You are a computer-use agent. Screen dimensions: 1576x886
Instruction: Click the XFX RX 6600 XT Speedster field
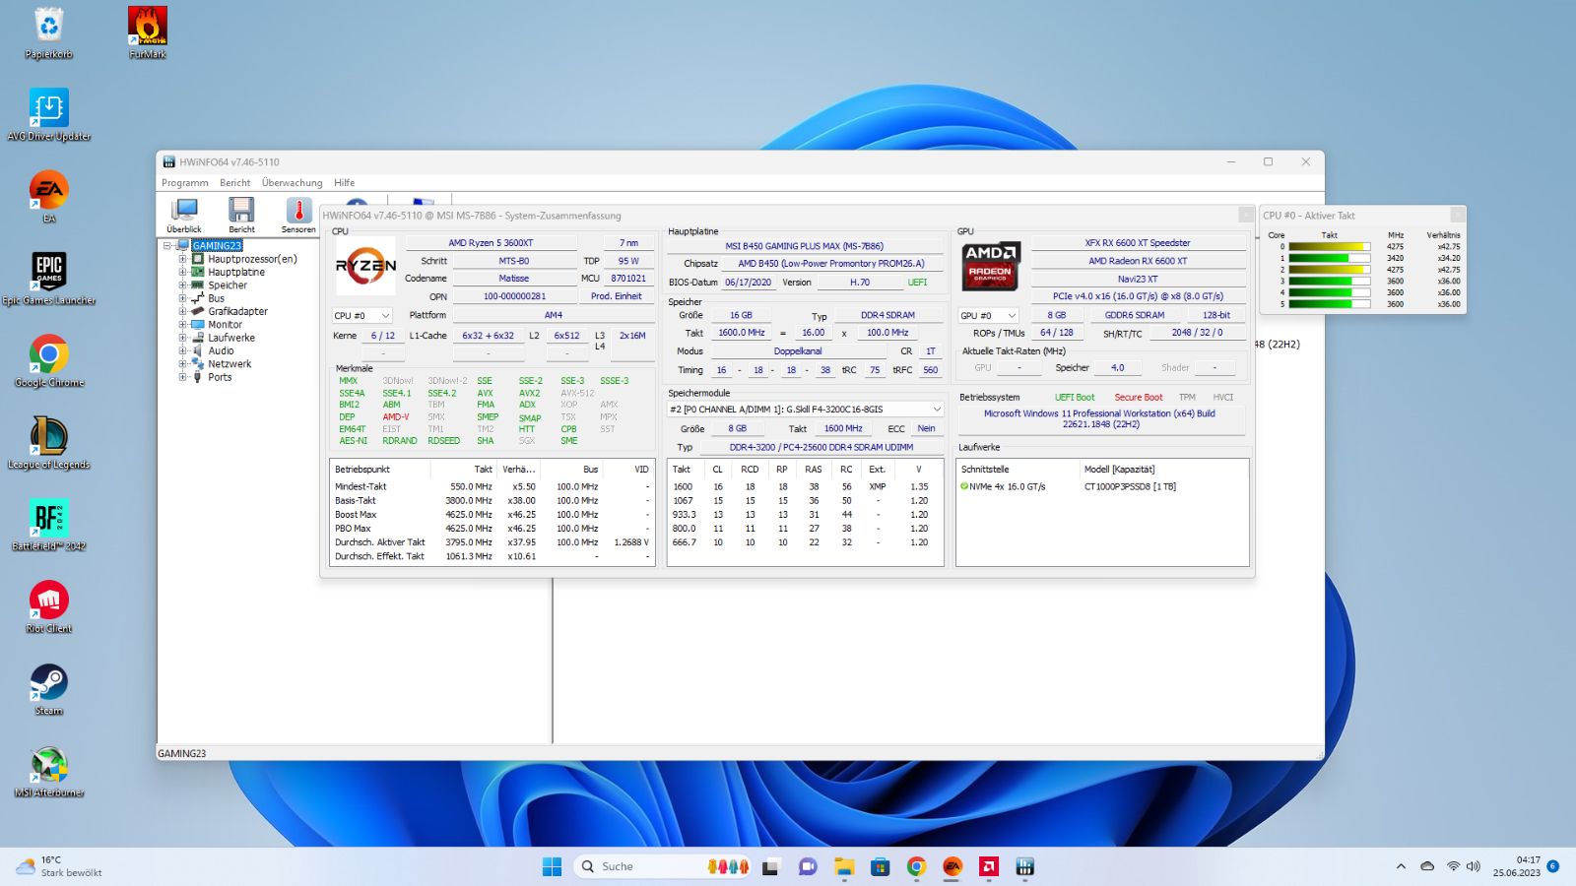tap(1138, 243)
